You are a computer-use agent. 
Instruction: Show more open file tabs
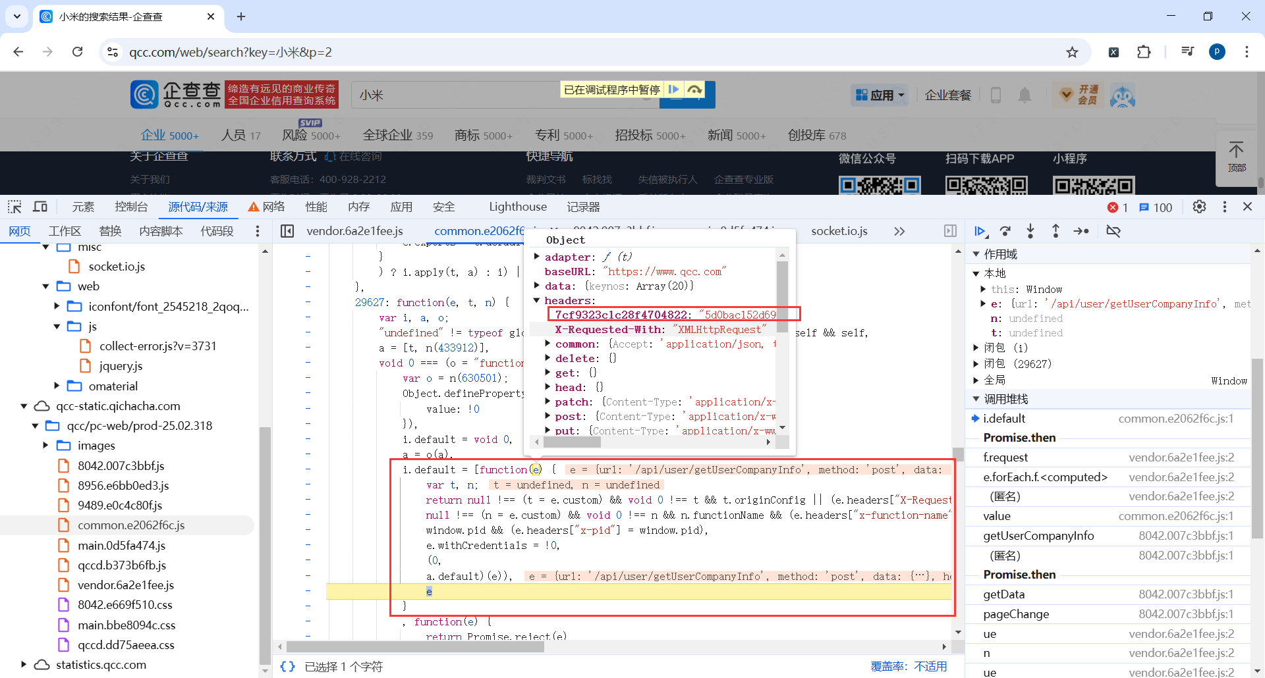(899, 231)
